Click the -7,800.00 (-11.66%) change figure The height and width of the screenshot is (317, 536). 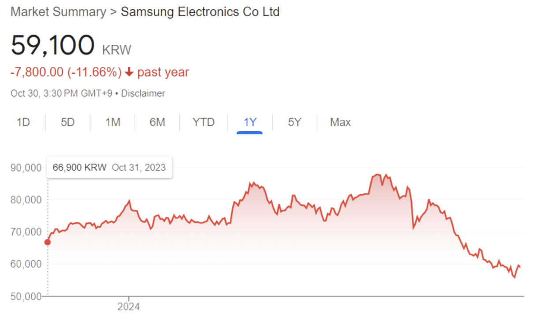(x=66, y=72)
